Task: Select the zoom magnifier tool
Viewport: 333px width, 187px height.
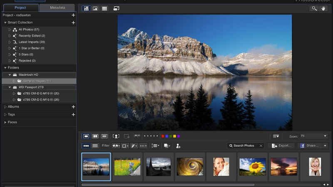Action: pyautogui.click(x=314, y=8)
